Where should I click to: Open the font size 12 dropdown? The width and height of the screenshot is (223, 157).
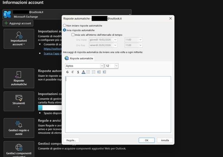click(116, 66)
